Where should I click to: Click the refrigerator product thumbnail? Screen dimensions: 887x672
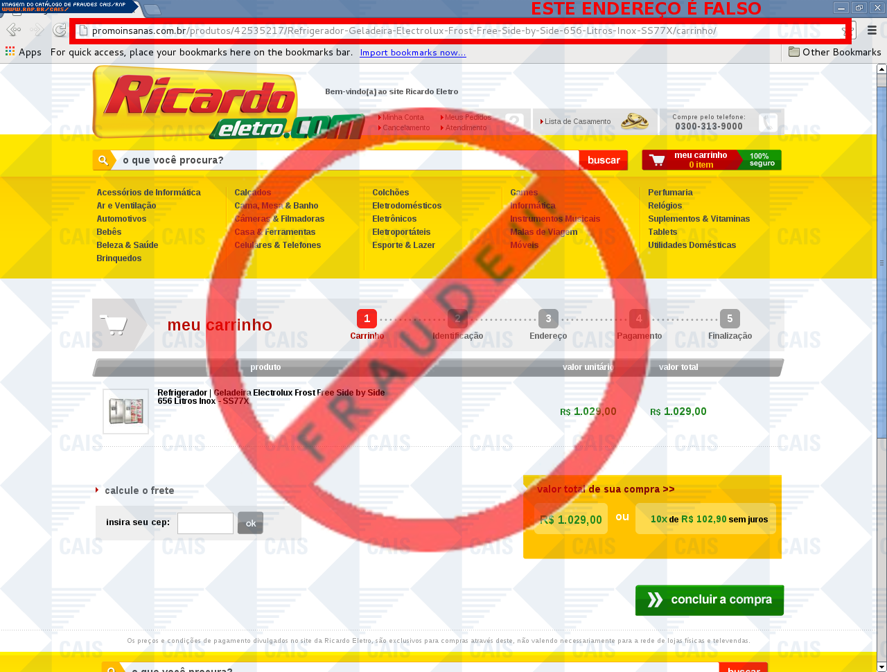point(125,412)
